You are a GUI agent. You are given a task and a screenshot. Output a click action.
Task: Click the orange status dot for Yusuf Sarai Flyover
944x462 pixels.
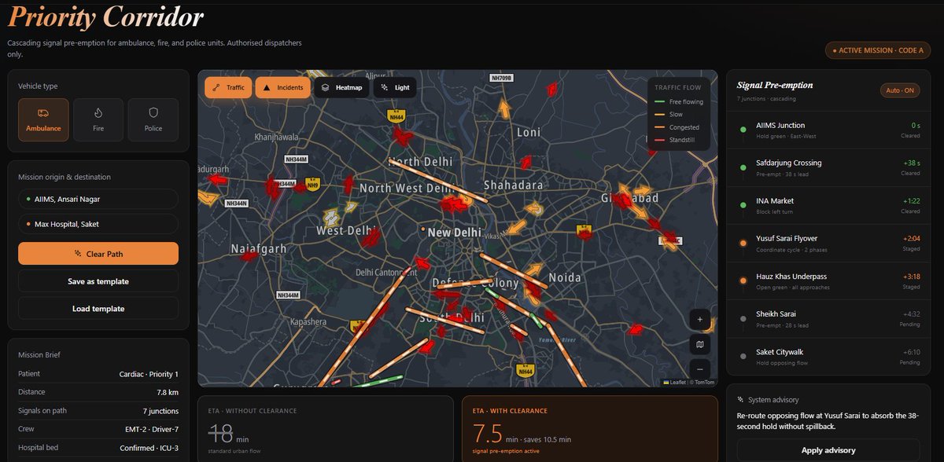pyautogui.click(x=743, y=243)
